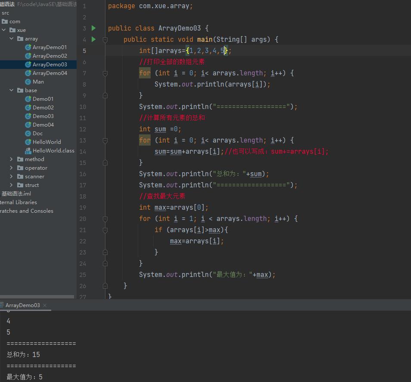Expand the scanner package node

click(x=11, y=176)
